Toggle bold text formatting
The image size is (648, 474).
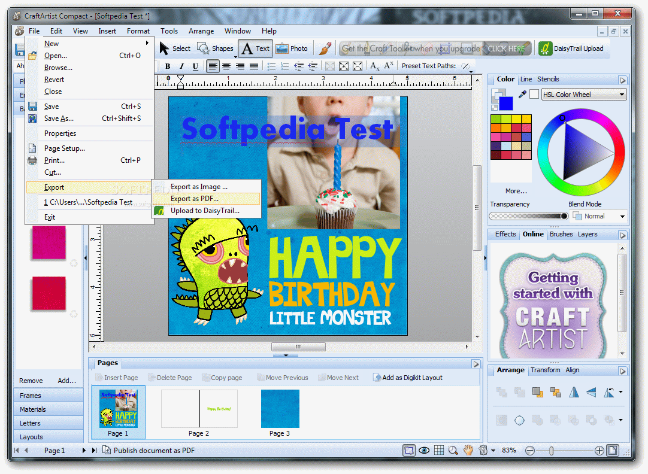pos(167,66)
